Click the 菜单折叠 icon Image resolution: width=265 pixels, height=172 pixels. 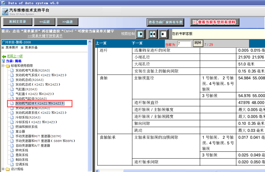pos(22,48)
